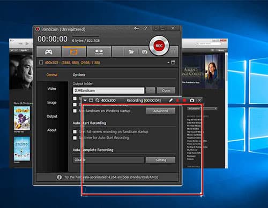
Task: Click magnifier icon on recording overlay bar
Action: pos(97,101)
